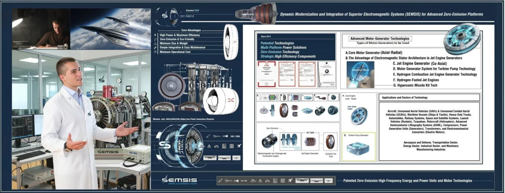Click the EMP missile launch picture
The image size is (505, 193).
point(360,74)
